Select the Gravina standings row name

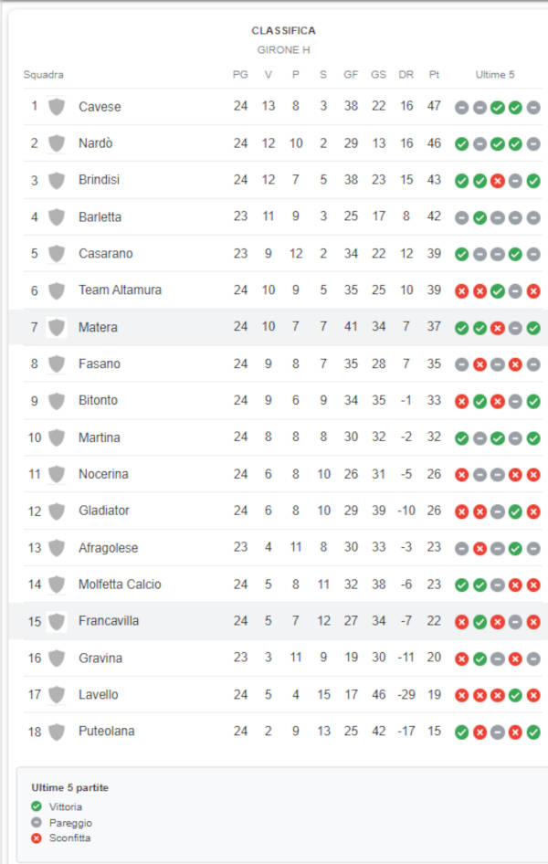tap(100, 658)
